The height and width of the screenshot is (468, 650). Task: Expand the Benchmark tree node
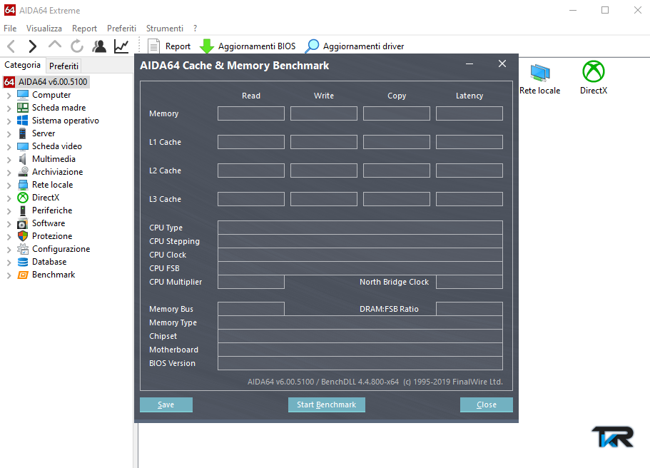[x=9, y=275]
